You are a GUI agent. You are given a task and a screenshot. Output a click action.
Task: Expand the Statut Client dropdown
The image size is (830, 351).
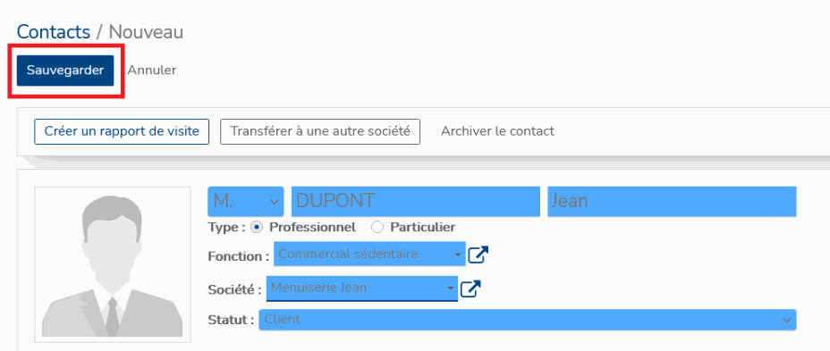[x=527, y=320]
